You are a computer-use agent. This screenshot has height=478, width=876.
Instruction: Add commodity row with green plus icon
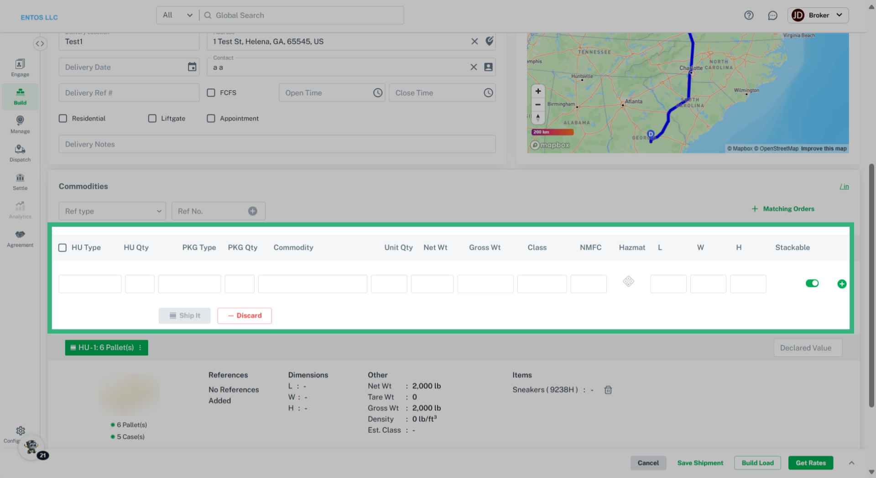point(842,284)
